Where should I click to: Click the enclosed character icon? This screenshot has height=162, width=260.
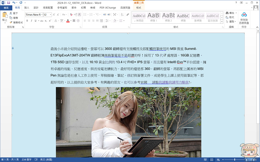tap(78, 21)
